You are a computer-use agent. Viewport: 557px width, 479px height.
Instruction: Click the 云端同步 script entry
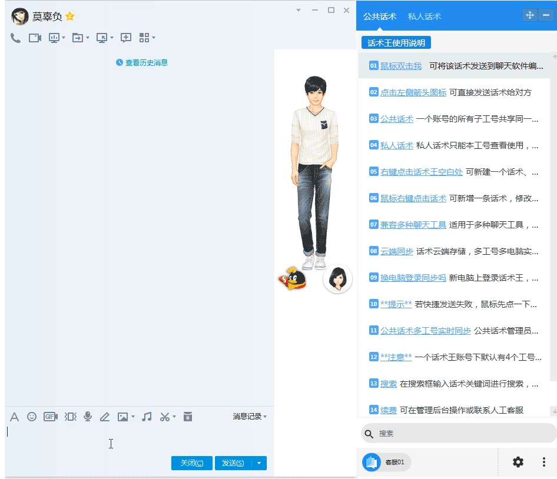397,251
